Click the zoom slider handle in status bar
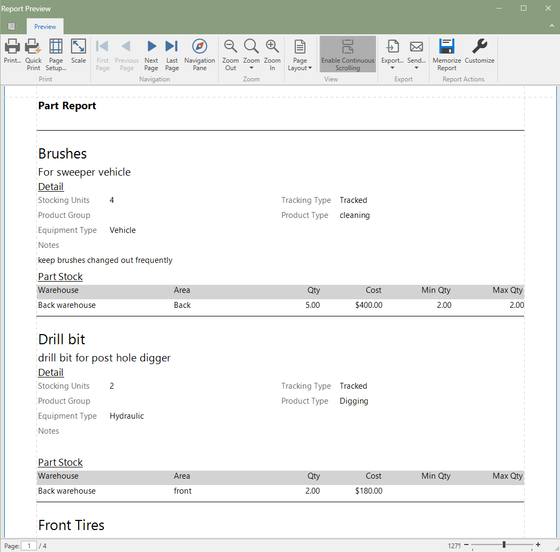 coord(504,545)
